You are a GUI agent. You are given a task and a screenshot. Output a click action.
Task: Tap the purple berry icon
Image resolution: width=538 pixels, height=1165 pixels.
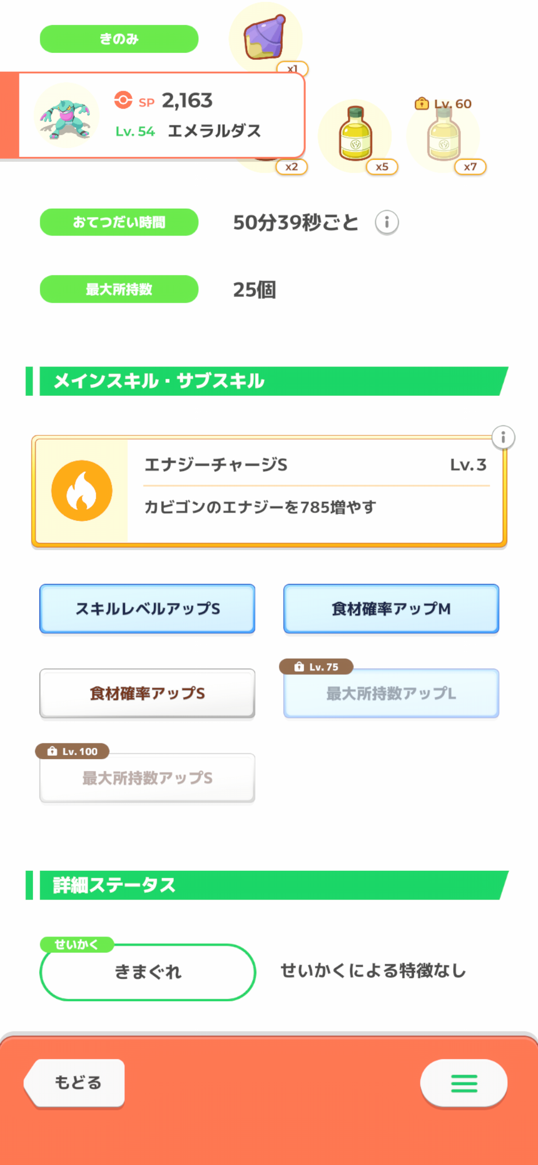pos(265,38)
